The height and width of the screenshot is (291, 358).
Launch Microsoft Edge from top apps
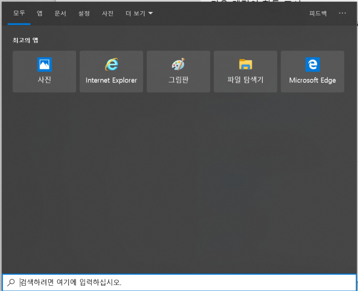[312, 72]
